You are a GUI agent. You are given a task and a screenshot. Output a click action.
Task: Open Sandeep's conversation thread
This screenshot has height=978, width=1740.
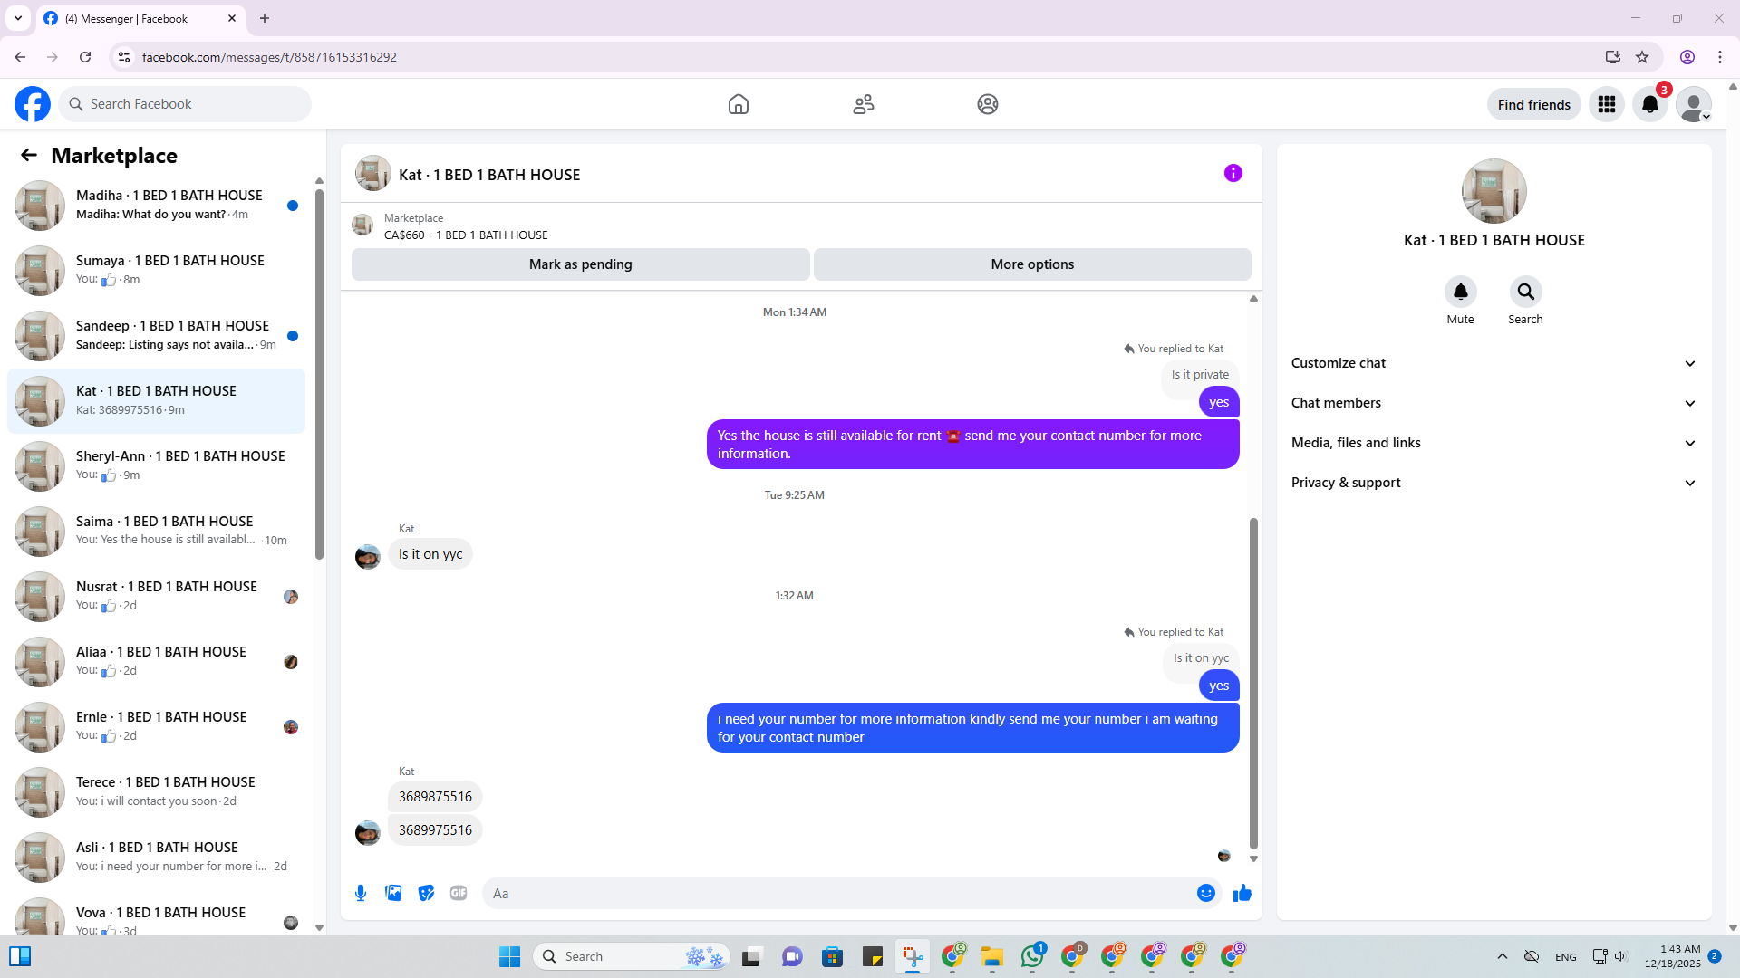tap(156, 335)
